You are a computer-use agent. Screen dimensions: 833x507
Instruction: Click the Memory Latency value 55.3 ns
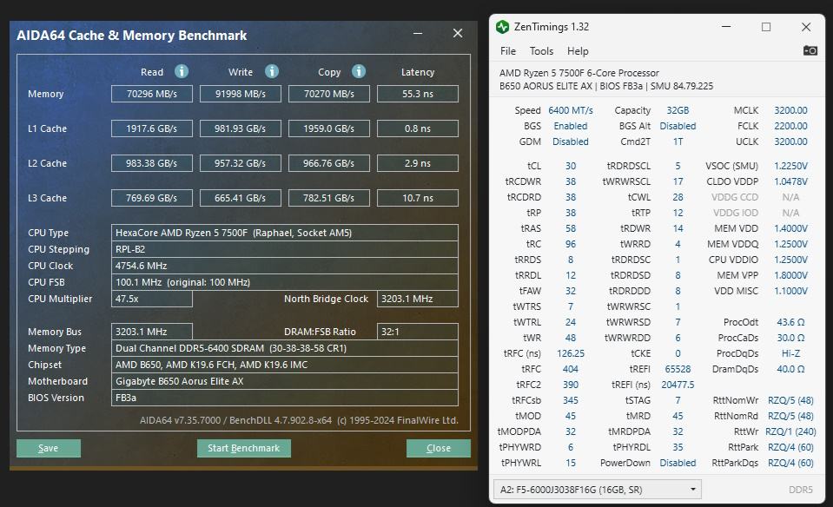(x=418, y=94)
